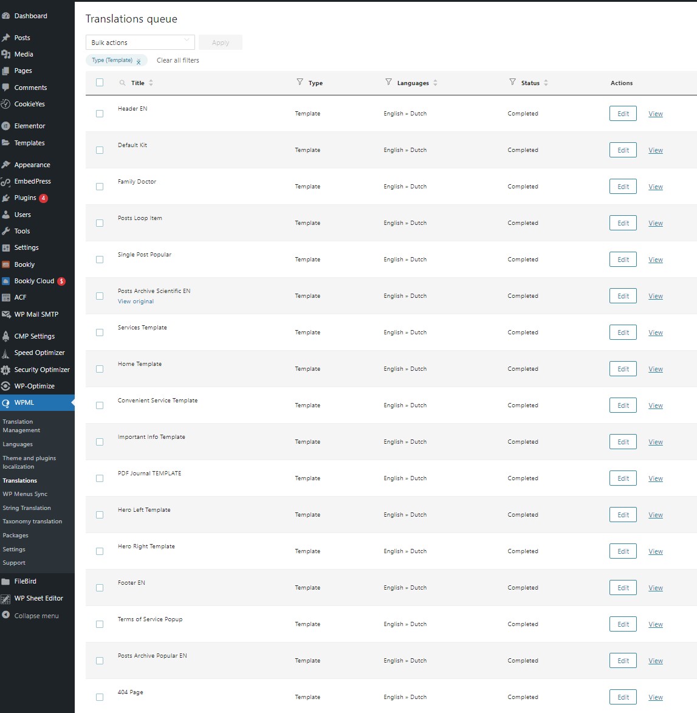Viewport: 697px width, 713px height.
Task: Open the Dashboard icon in sidebar
Action: pyautogui.click(x=6, y=16)
